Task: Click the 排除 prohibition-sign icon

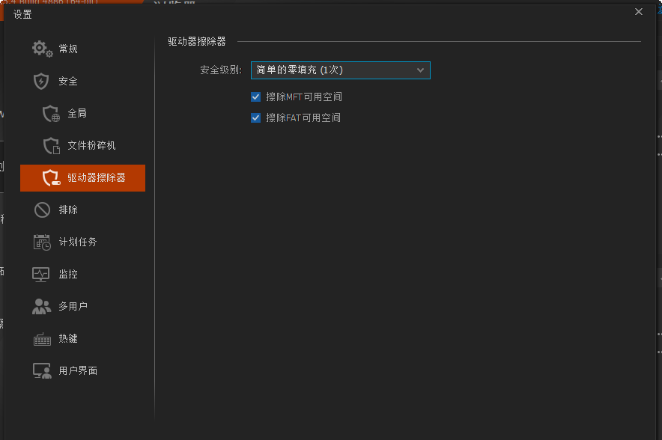Action: pos(42,210)
